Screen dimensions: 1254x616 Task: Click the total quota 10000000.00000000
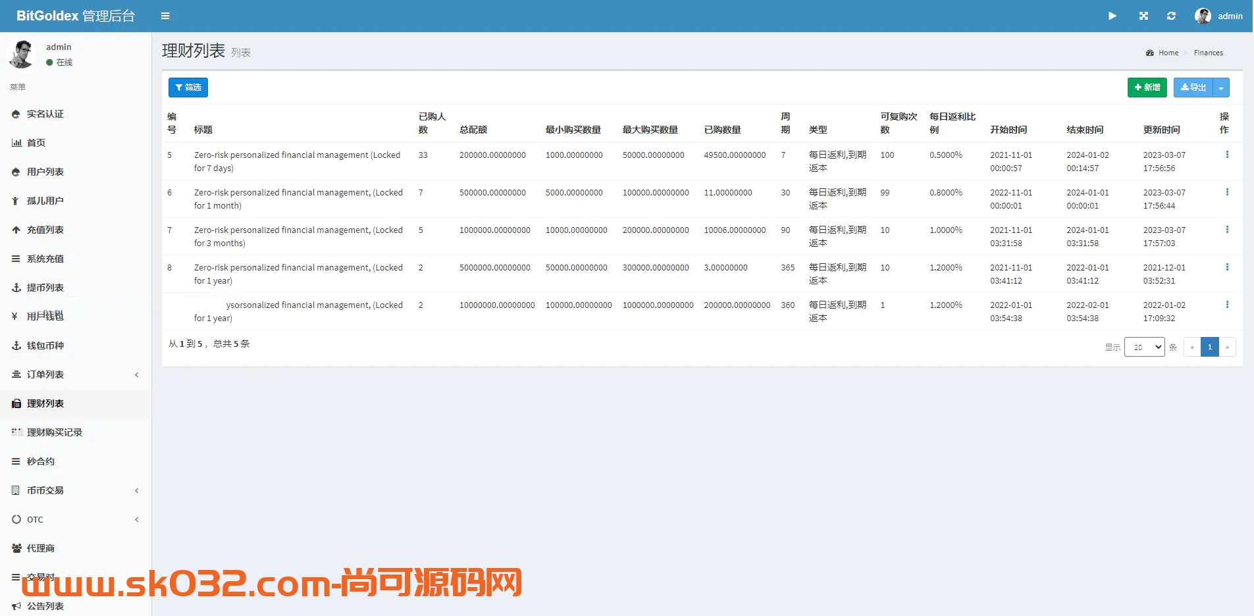(x=497, y=305)
